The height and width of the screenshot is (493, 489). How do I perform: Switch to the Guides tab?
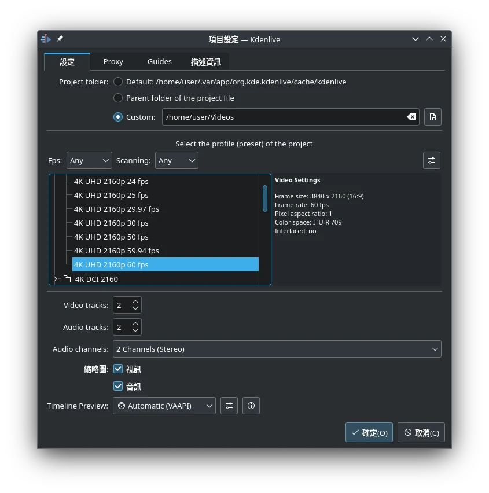click(159, 61)
